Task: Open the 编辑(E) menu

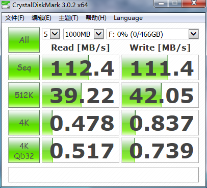Action: tap(41, 18)
